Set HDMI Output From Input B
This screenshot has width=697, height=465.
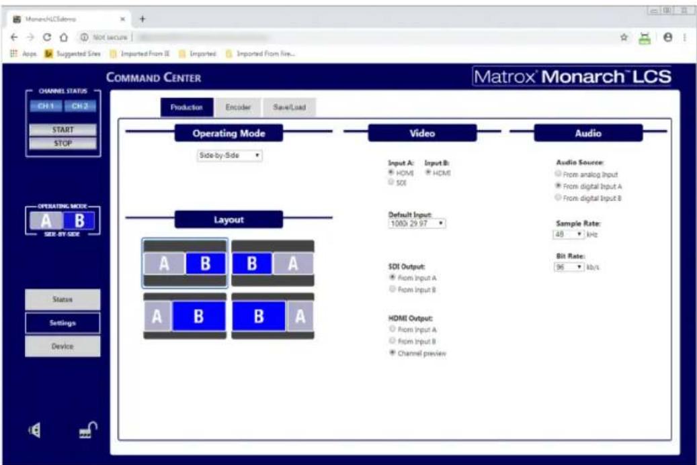coord(392,340)
